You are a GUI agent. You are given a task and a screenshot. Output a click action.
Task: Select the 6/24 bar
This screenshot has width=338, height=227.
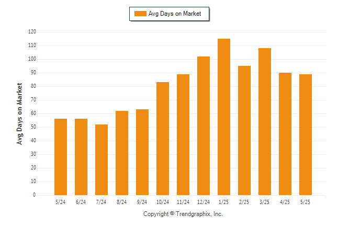coord(81,157)
